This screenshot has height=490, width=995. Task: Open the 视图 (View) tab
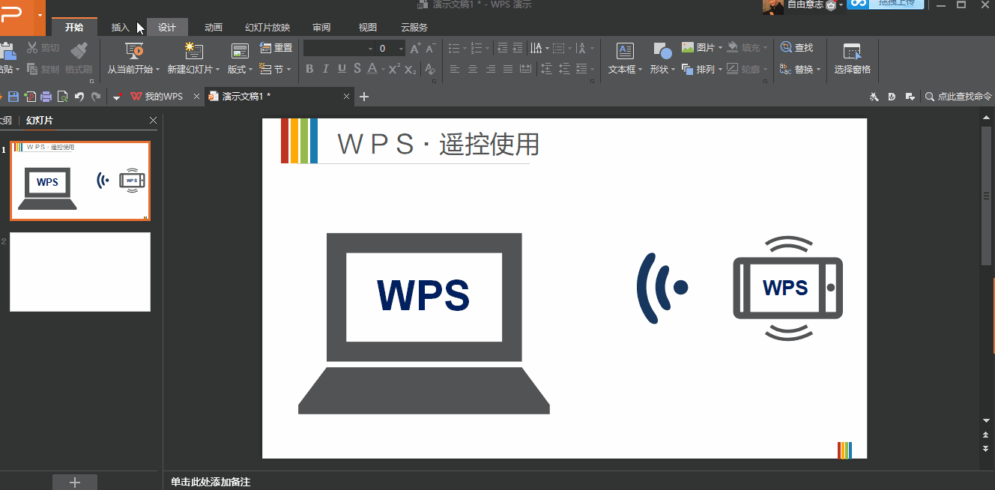pos(368,28)
